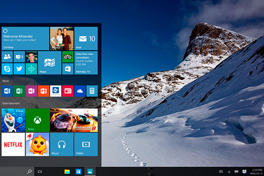Open the Asphalt 8 game tile

click(74, 120)
